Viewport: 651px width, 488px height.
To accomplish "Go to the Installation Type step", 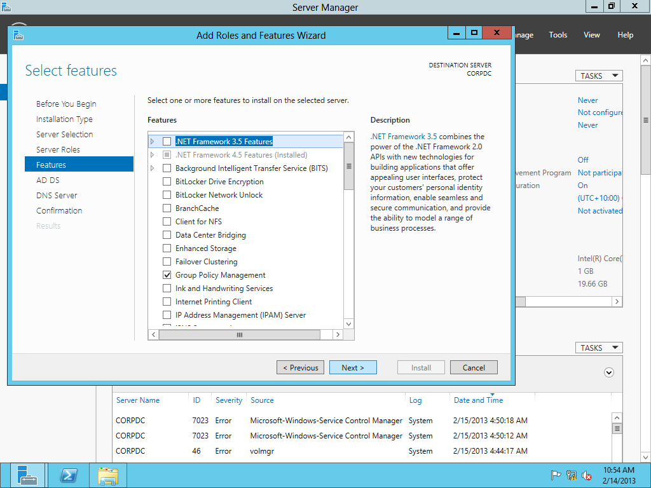I will 64,119.
